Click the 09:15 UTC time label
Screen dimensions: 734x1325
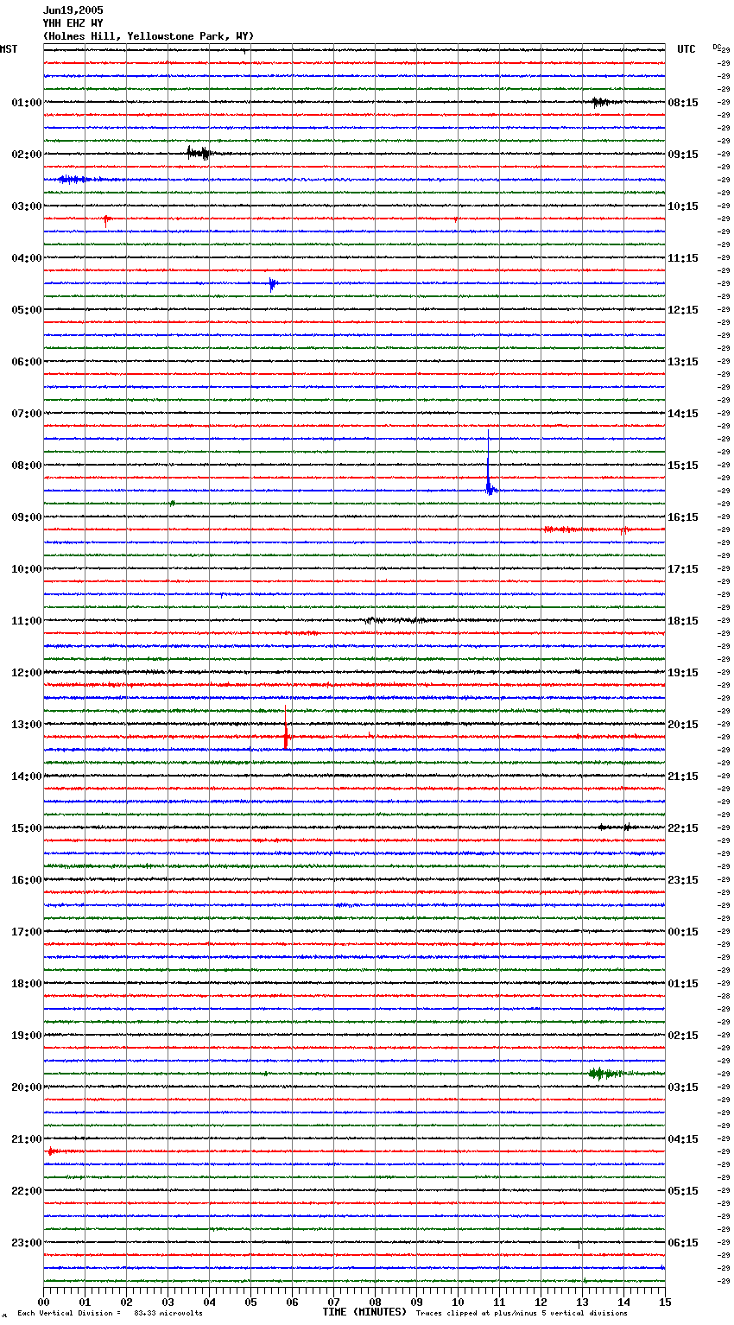point(683,155)
